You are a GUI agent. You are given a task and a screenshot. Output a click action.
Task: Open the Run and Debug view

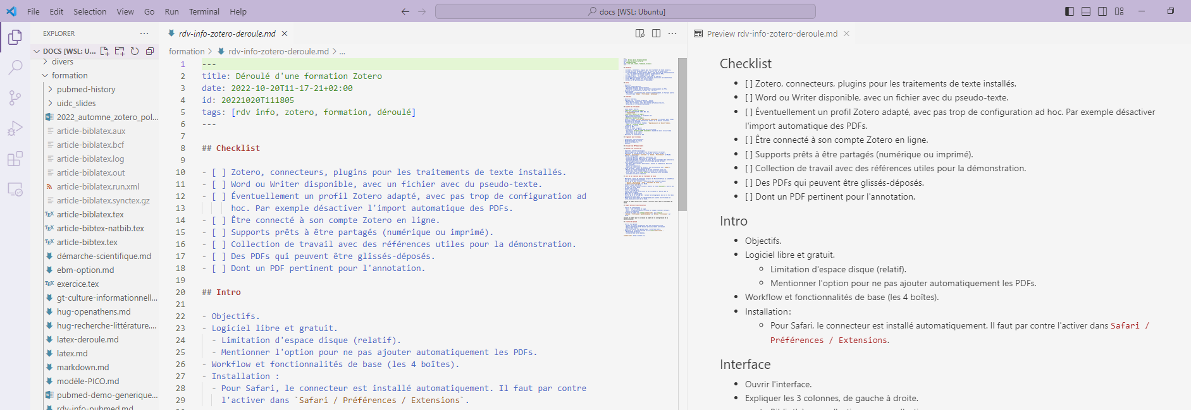15,128
